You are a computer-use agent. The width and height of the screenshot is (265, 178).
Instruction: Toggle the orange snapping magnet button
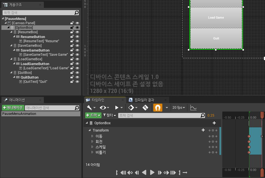coord(158,108)
